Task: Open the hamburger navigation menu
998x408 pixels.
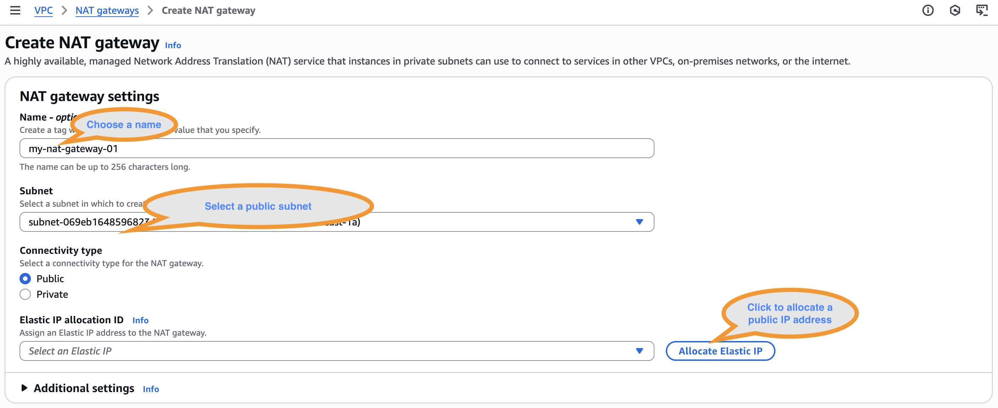Action: coord(15,10)
